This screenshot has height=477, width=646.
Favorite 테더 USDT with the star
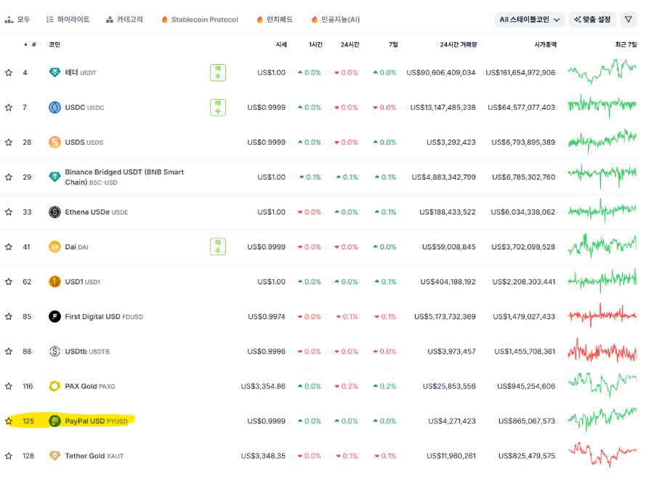pyautogui.click(x=8, y=73)
